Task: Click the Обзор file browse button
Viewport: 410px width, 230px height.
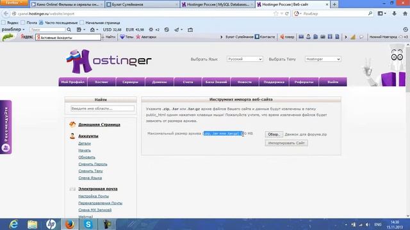Action: pyautogui.click(x=274, y=134)
